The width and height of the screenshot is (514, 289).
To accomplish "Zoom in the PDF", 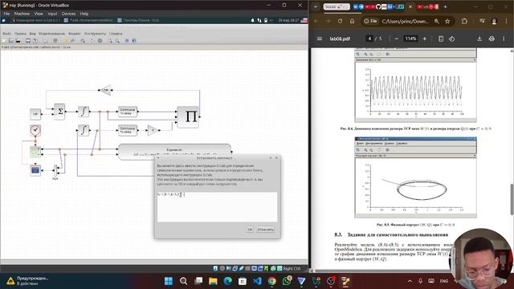I will pos(425,39).
